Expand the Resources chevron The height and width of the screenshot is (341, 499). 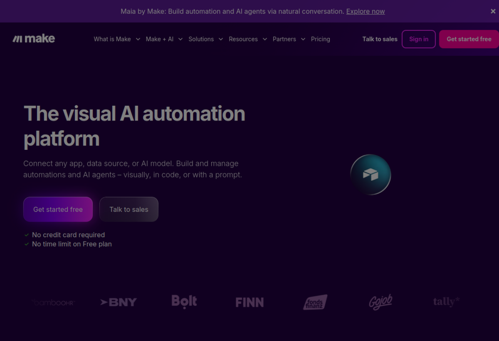(265, 39)
